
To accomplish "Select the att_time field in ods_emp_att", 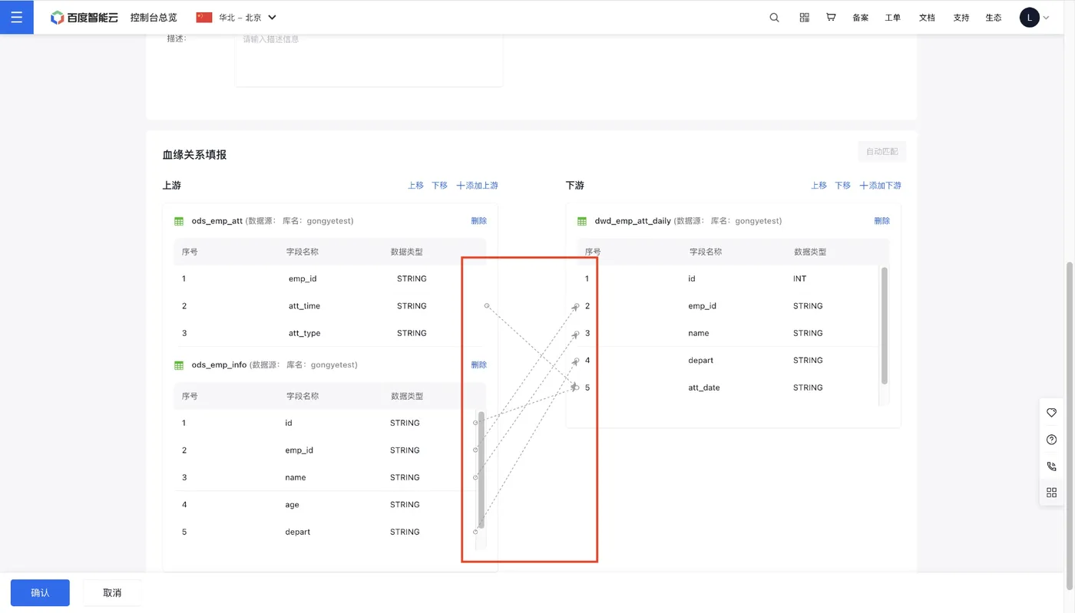I will click(304, 306).
